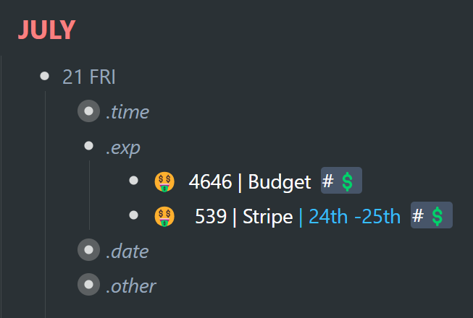Click the .exp block text
The height and width of the screenshot is (318, 473).
(123, 148)
